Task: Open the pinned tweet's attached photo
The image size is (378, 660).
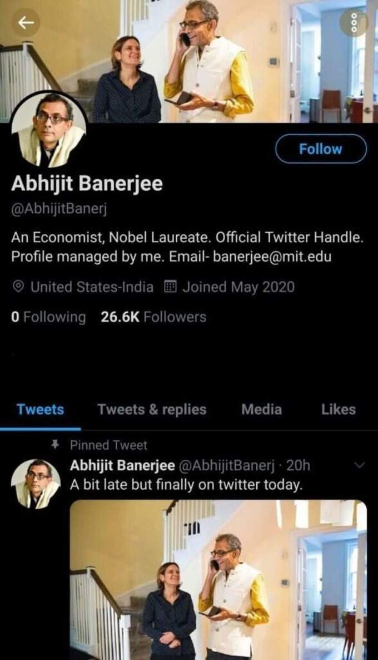Action: click(x=218, y=580)
